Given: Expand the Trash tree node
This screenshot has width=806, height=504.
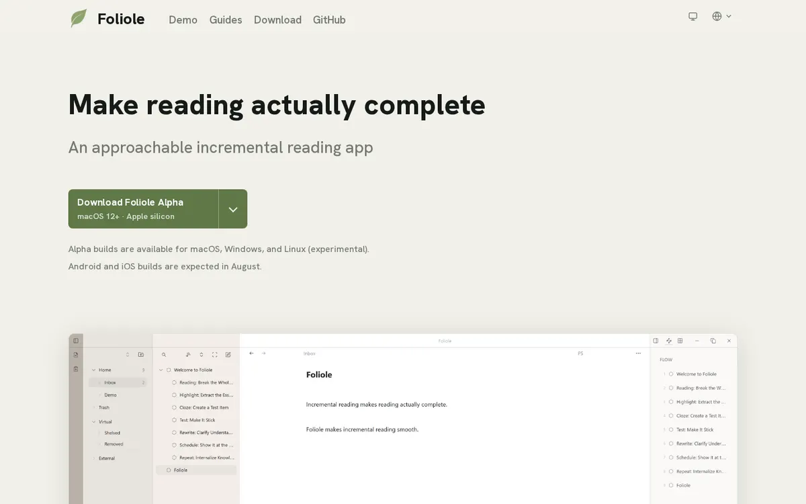Looking at the screenshot, I should pos(93,407).
